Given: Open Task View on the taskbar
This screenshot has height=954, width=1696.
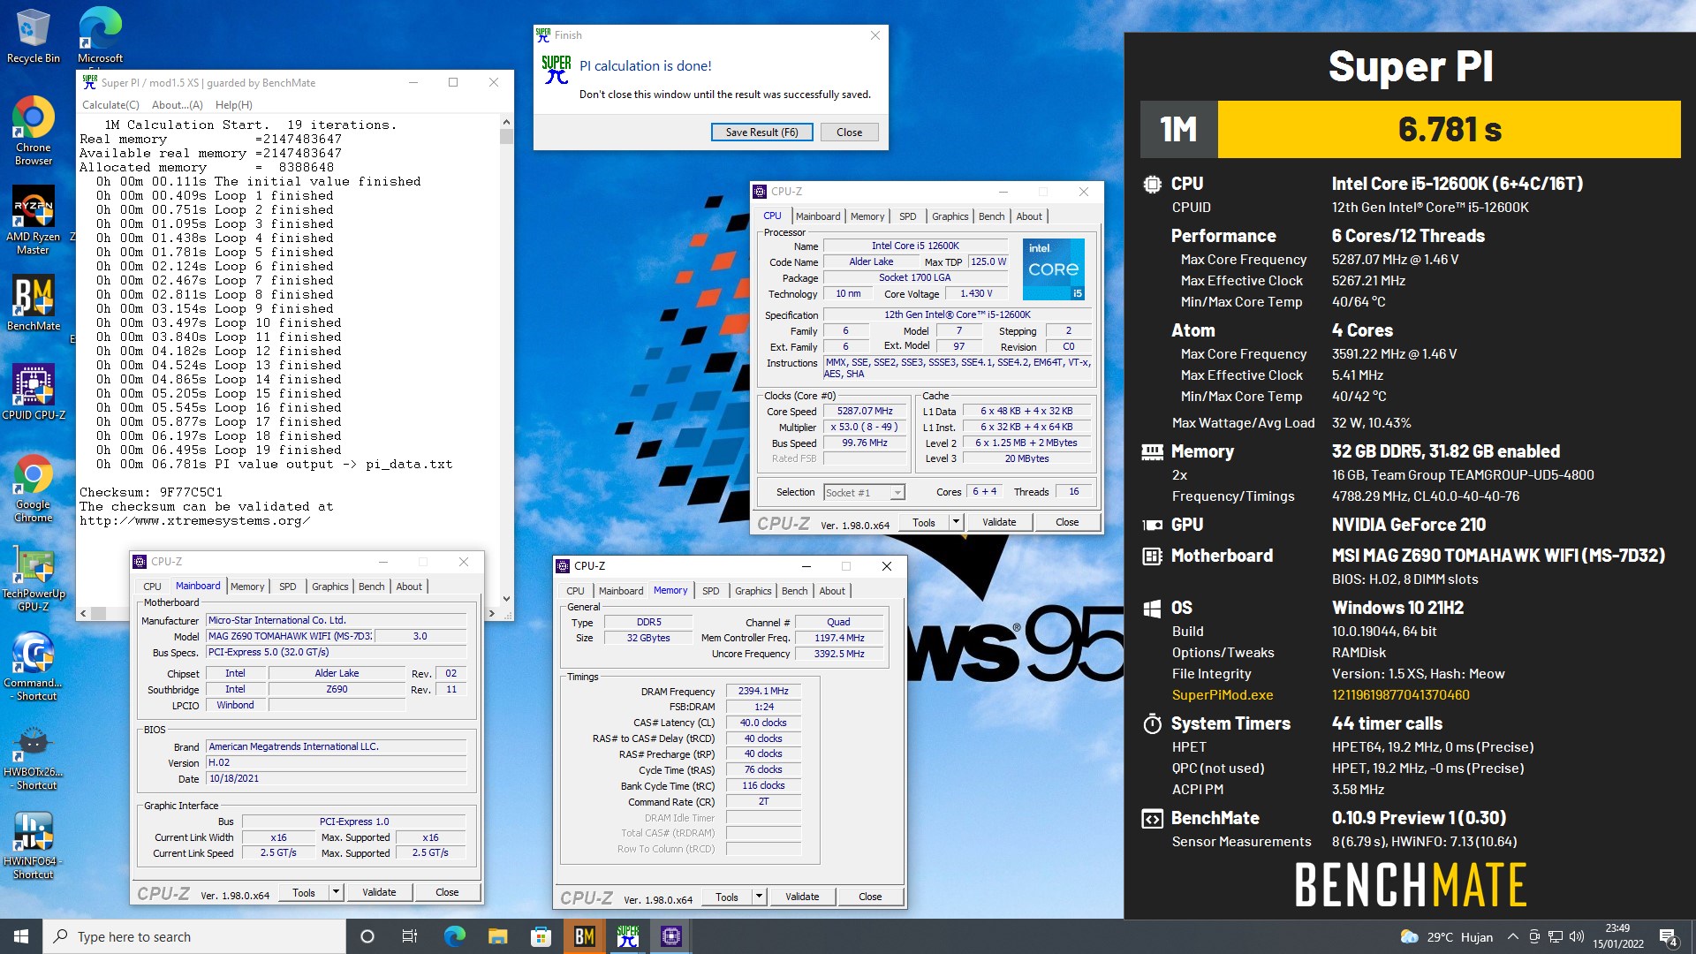Looking at the screenshot, I should coord(410,936).
